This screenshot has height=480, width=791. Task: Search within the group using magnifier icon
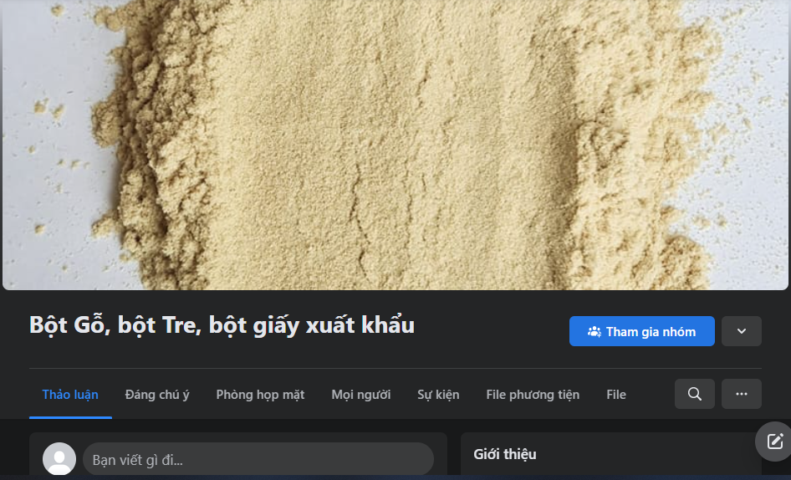[694, 394]
